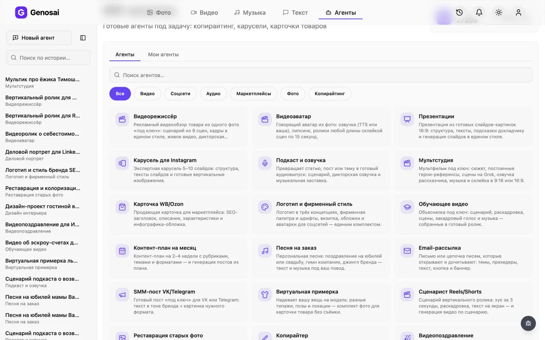Open Мультик про ёжика history item
The height and width of the screenshot is (340, 545).
(43, 82)
